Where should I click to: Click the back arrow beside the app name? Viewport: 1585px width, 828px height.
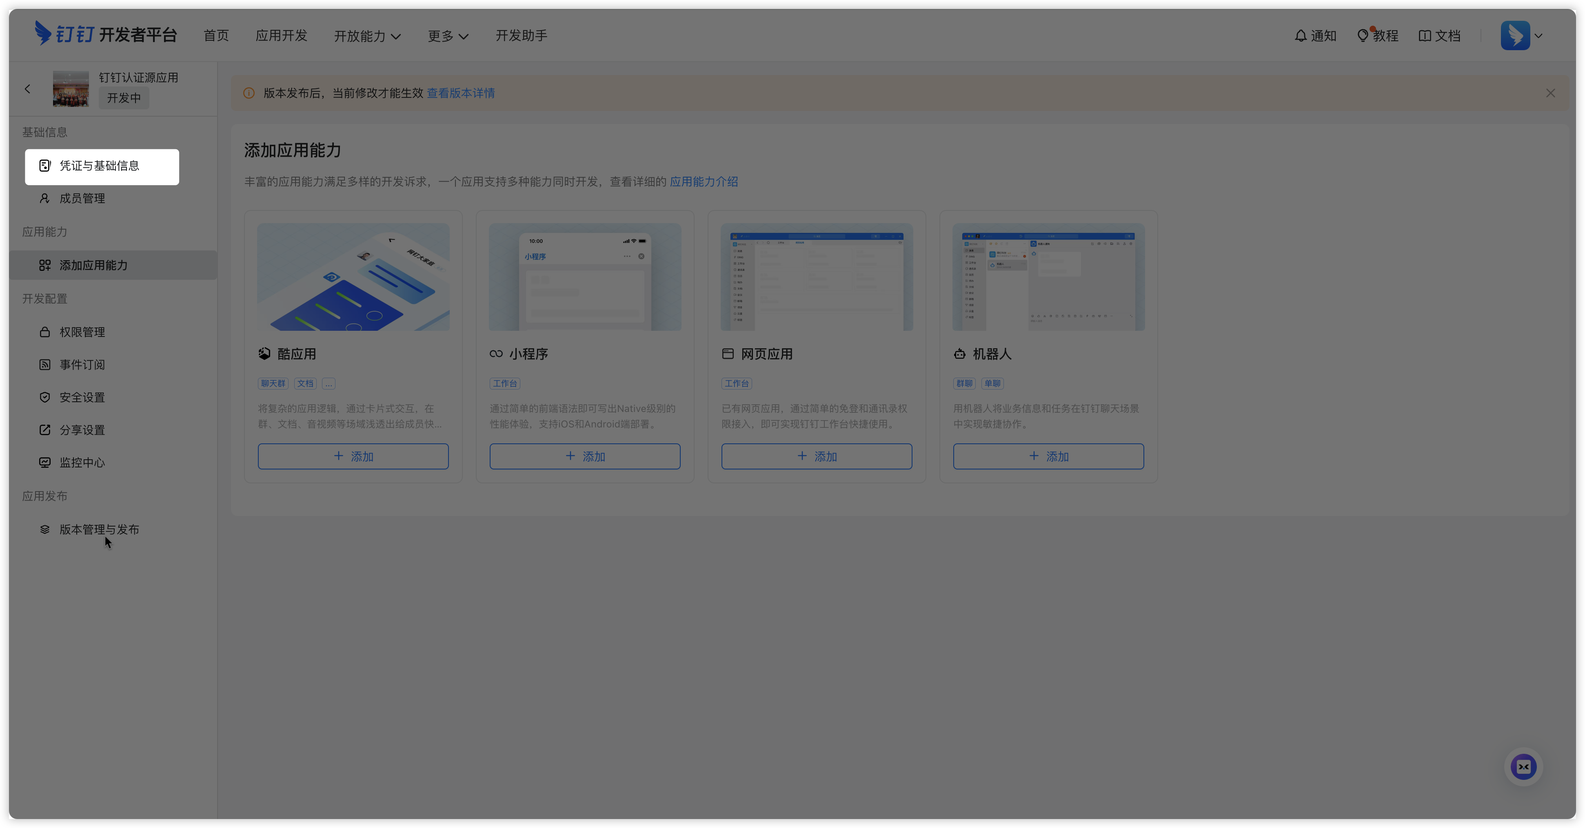click(28, 89)
